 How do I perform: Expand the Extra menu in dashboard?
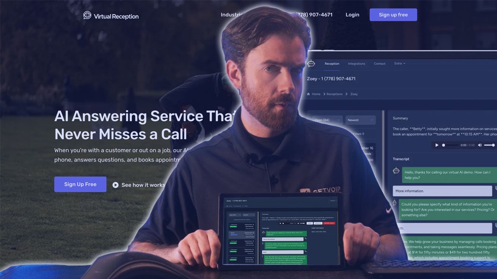pos(400,64)
